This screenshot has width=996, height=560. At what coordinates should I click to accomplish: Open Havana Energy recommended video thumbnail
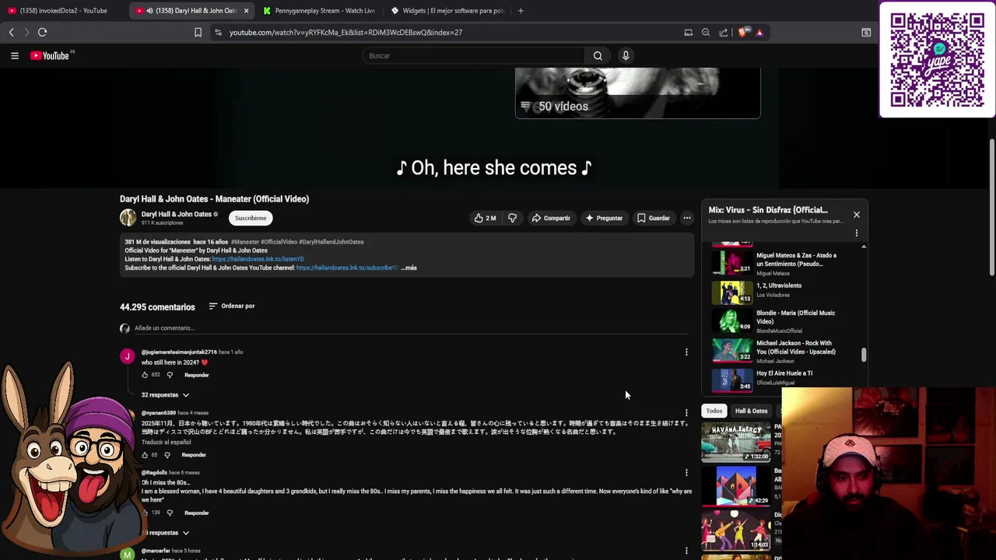(x=736, y=442)
